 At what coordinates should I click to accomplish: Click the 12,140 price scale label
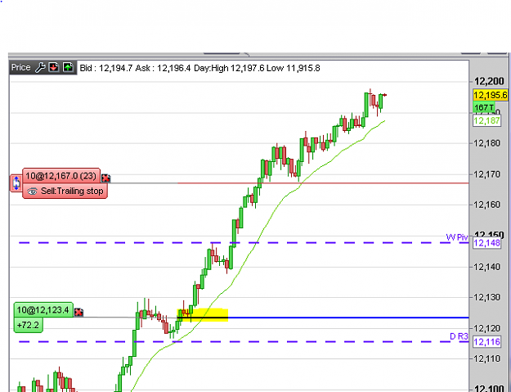click(486, 267)
